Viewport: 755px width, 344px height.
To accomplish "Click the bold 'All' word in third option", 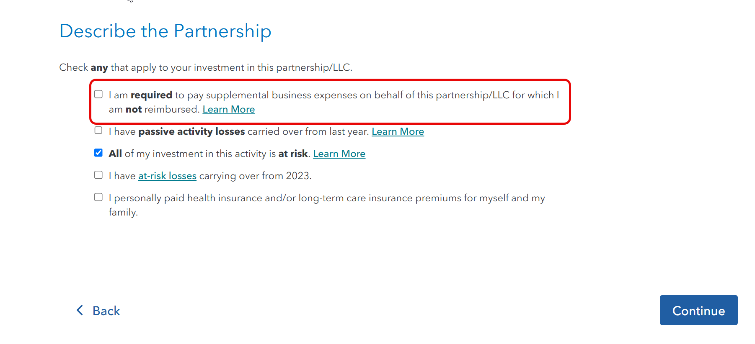I will (x=115, y=154).
